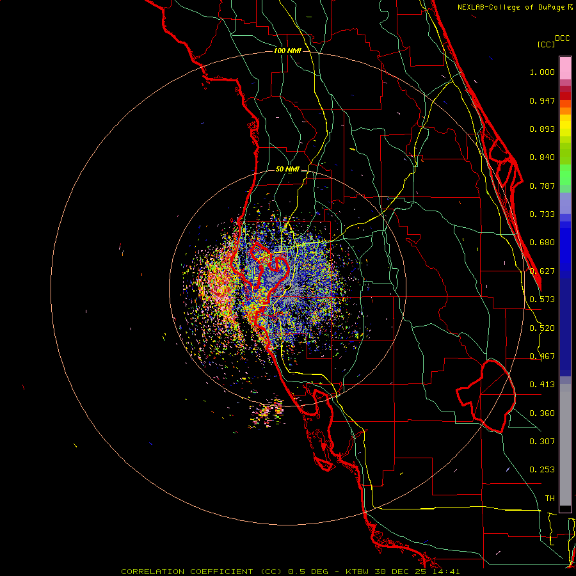This screenshot has height=576, width=576.
Task: Click the [CC] unit label
Action: (x=546, y=44)
